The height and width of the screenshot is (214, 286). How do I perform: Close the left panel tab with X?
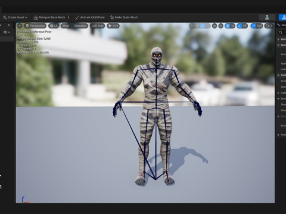9,25
